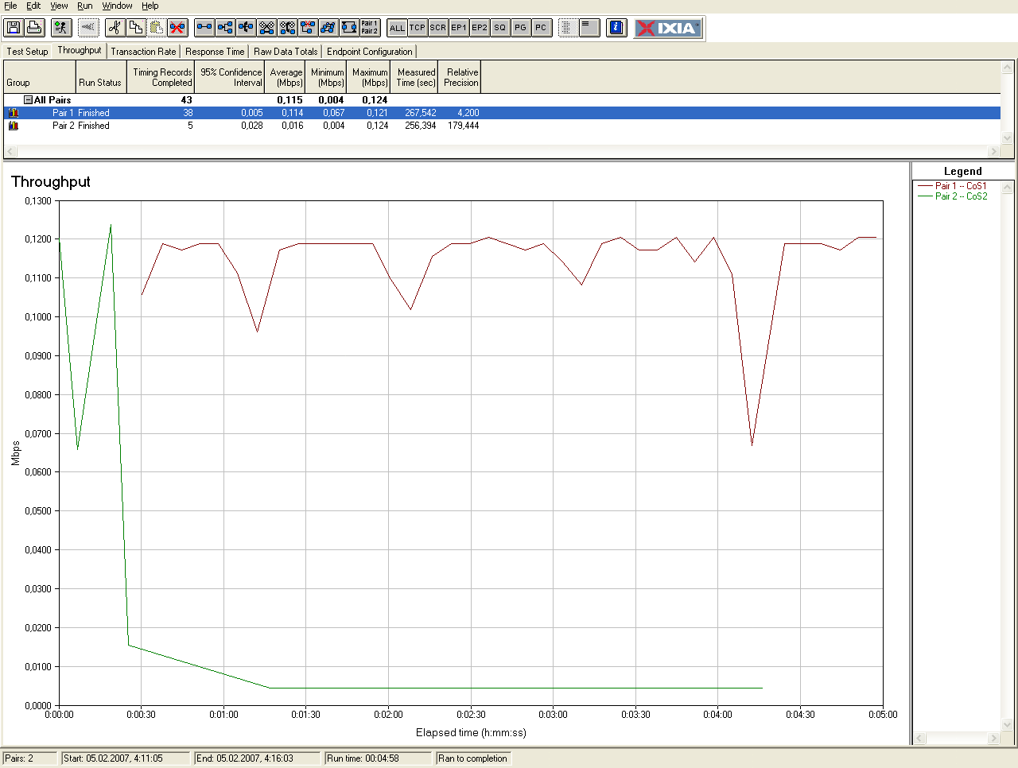
Task: Click the Relative Precision column header
Action: 461,77
